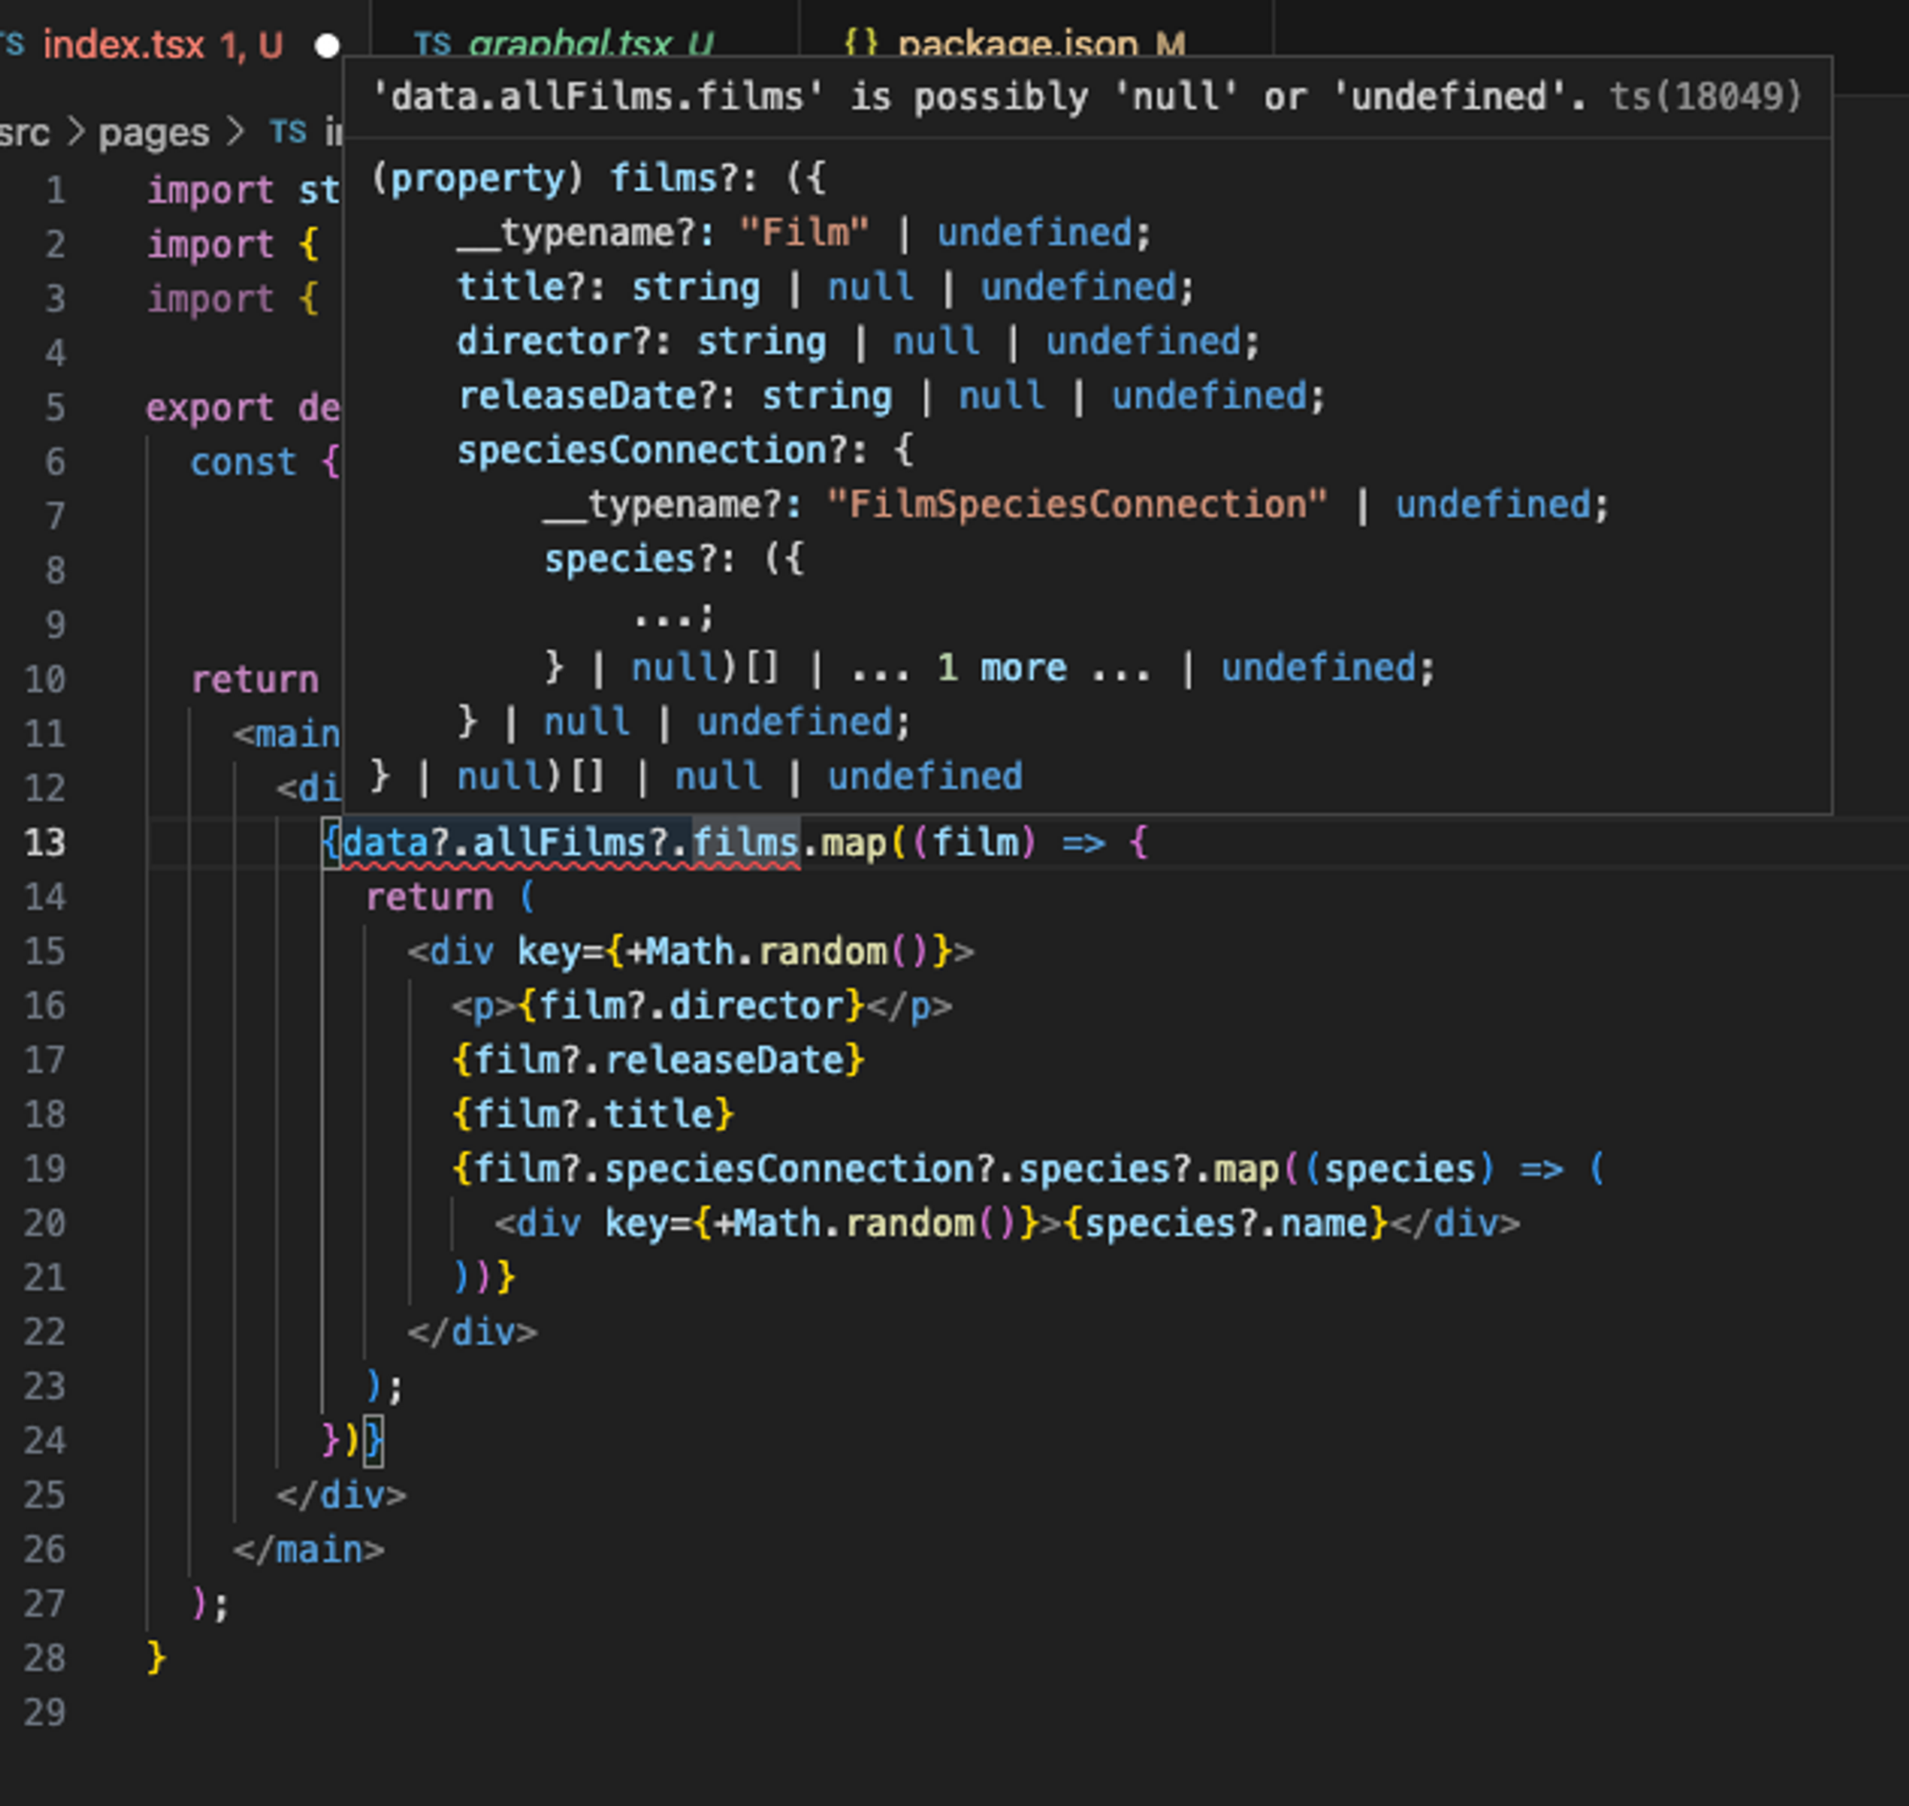Click 'speciesConnection' on line 19

click(x=789, y=1168)
